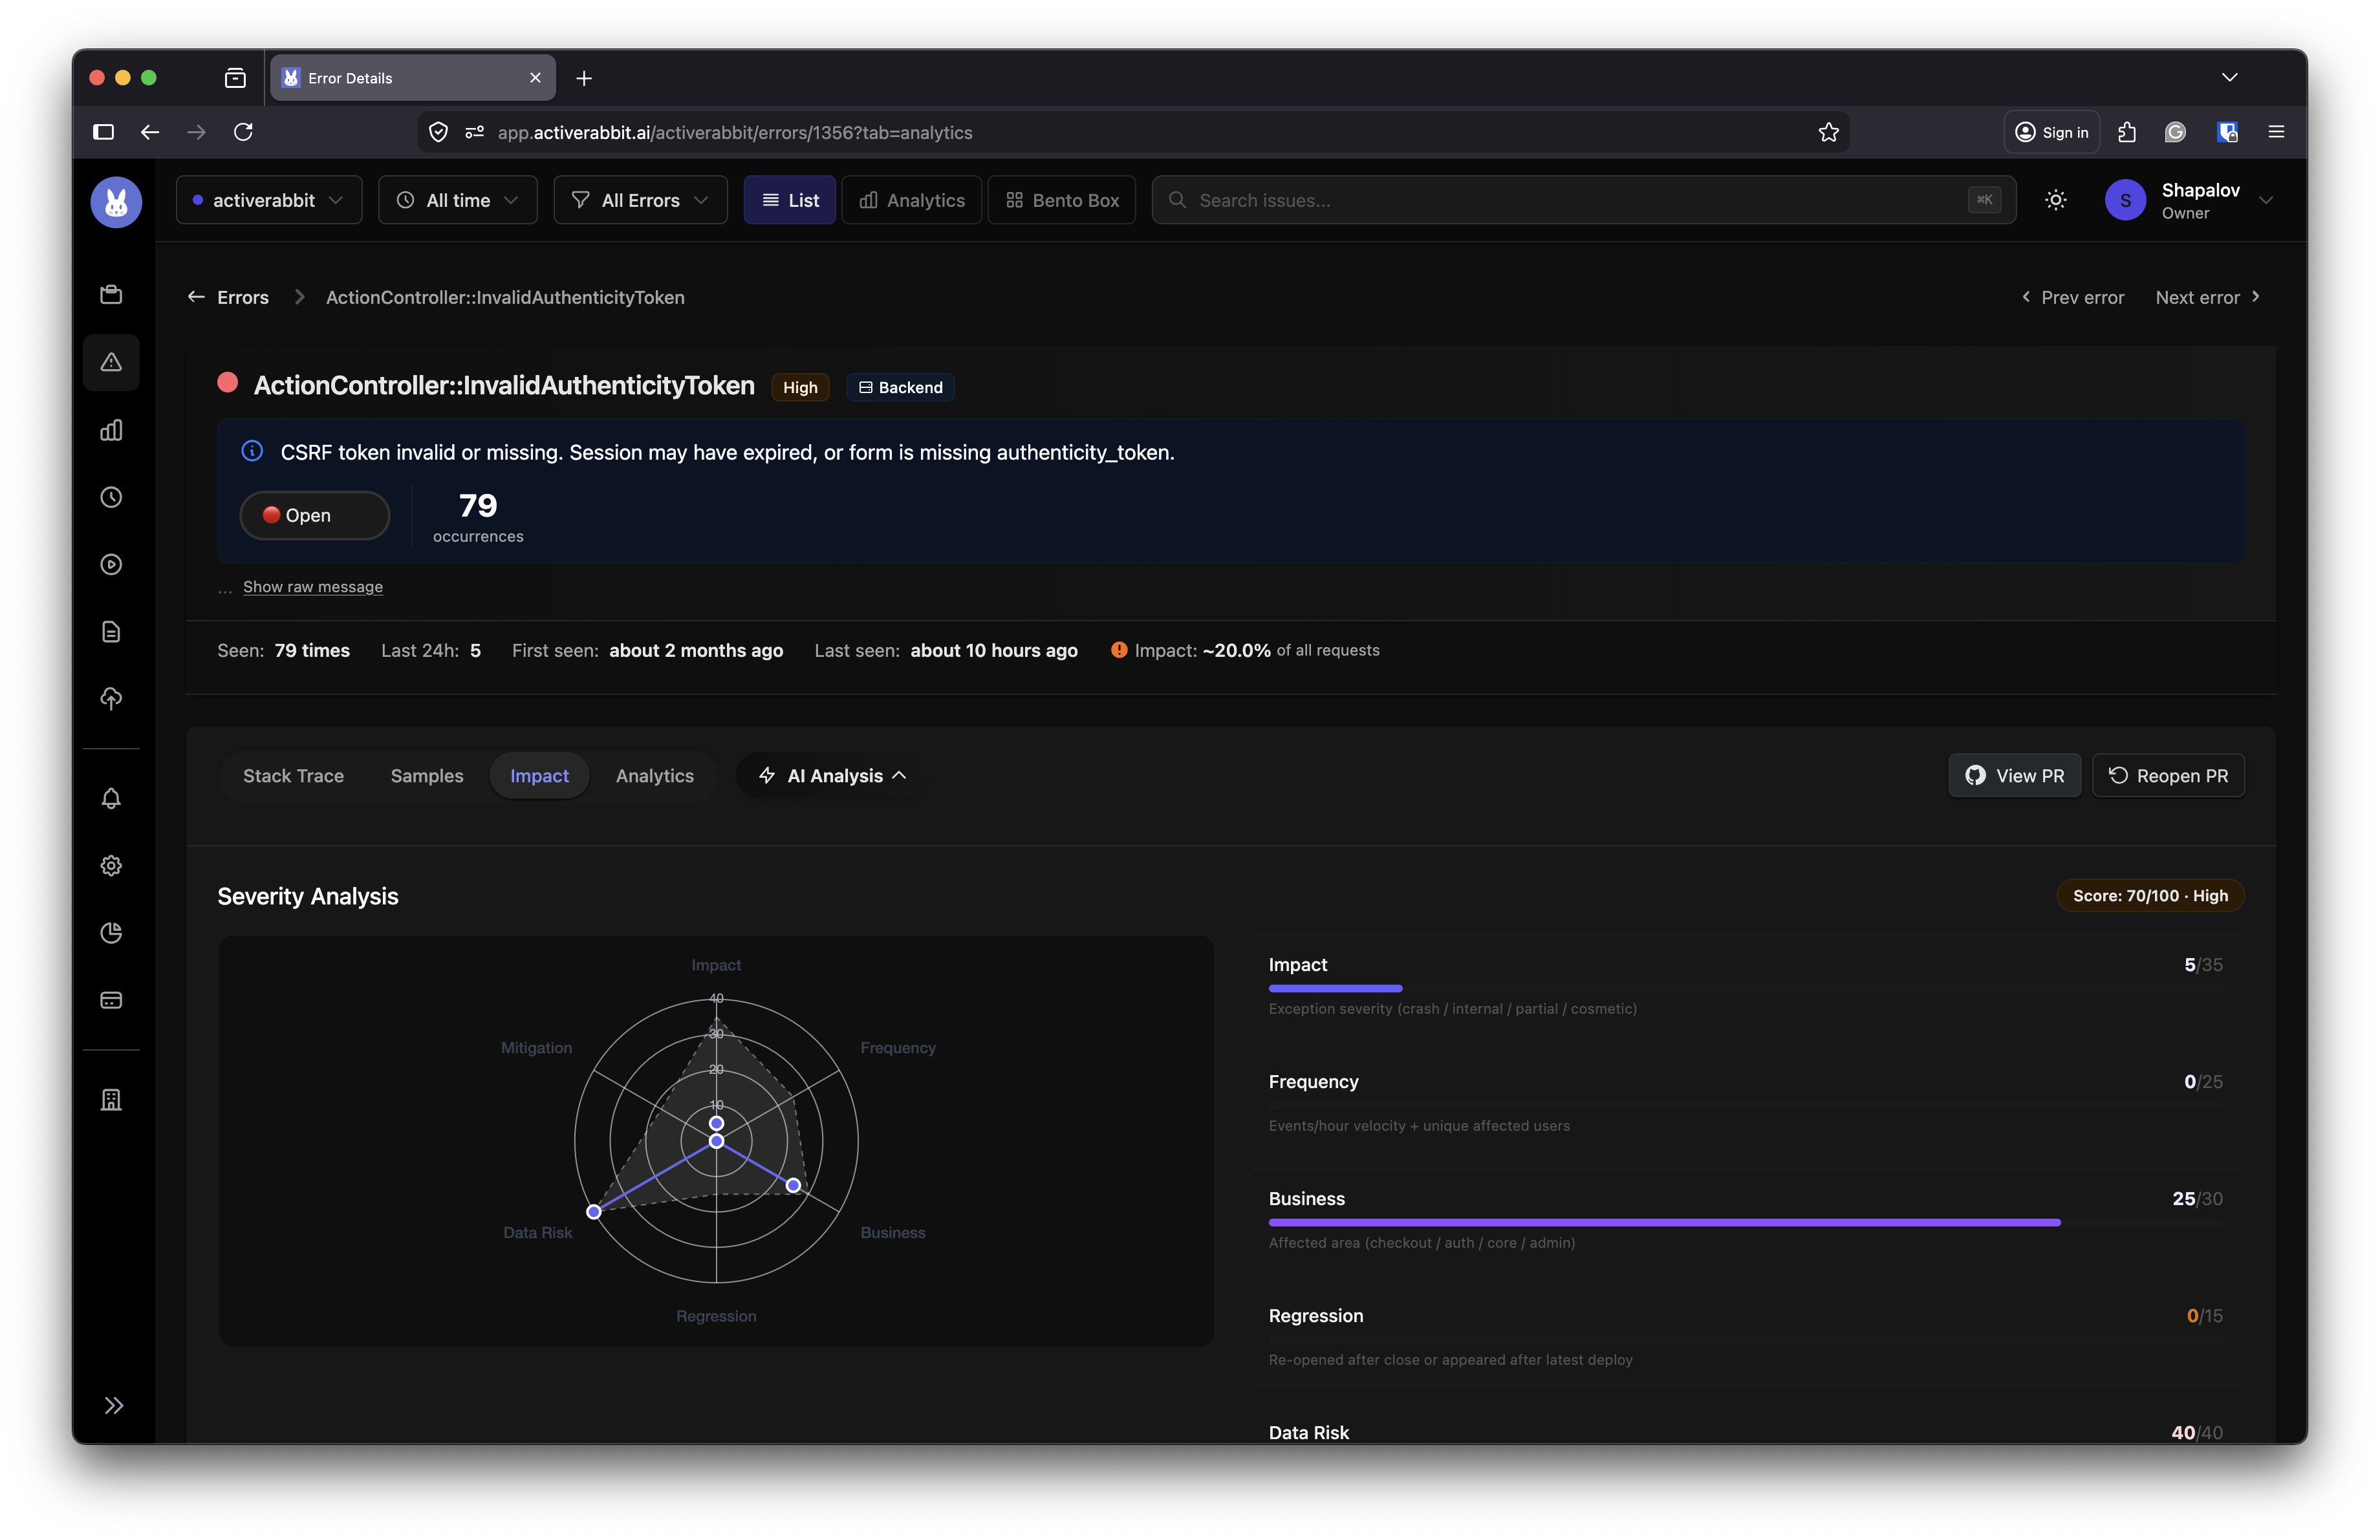Click the info icon beside CSRF message
Viewport: 2380px width, 1540px height.
pyautogui.click(x=252, y=452)
